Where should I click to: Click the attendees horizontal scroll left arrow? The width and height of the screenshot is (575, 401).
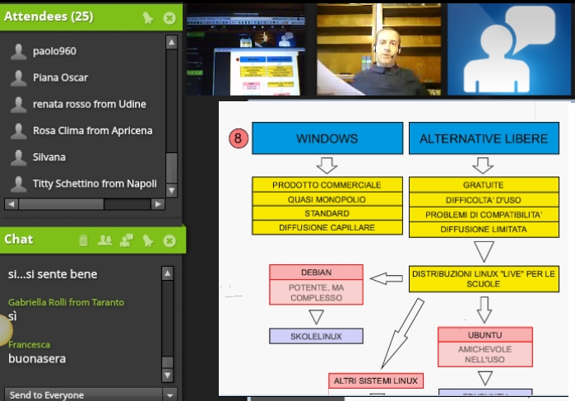click(x=12, y=204)
